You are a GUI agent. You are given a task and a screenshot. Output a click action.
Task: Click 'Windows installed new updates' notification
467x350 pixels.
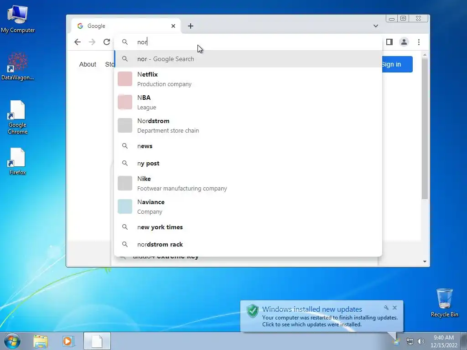click(x=322, y=316)
